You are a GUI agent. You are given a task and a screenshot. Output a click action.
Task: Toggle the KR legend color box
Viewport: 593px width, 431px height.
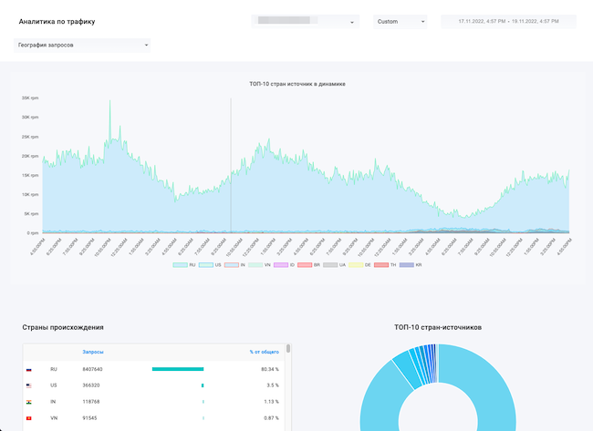click(406, 264)
